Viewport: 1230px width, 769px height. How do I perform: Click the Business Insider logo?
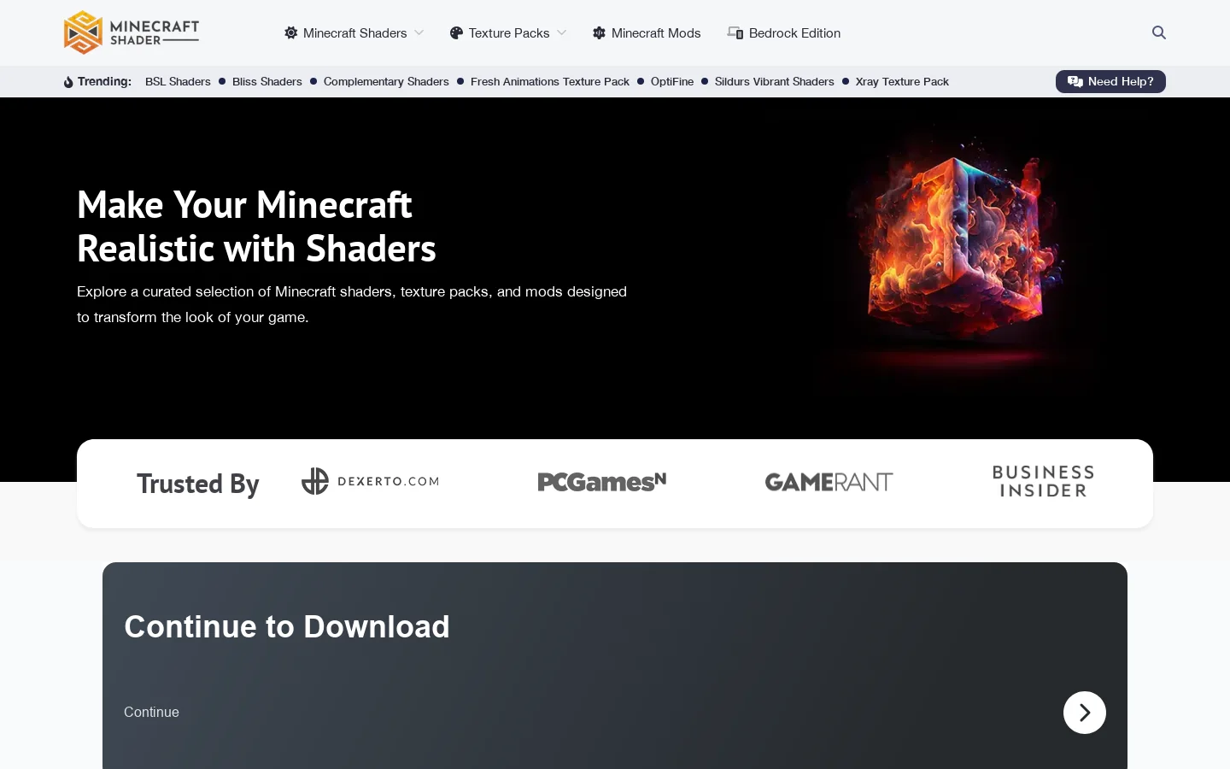click(x=1043, y=482)
